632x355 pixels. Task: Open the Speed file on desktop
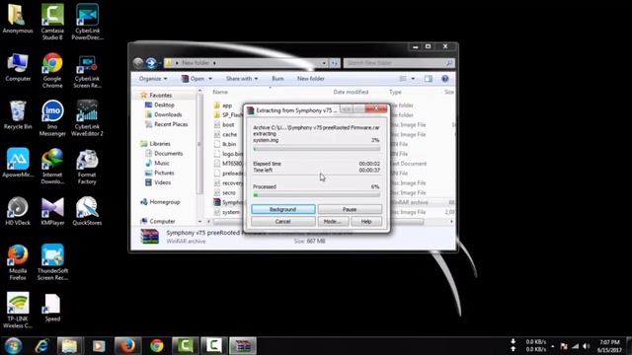pyautogui.click(x=52, y=308)
